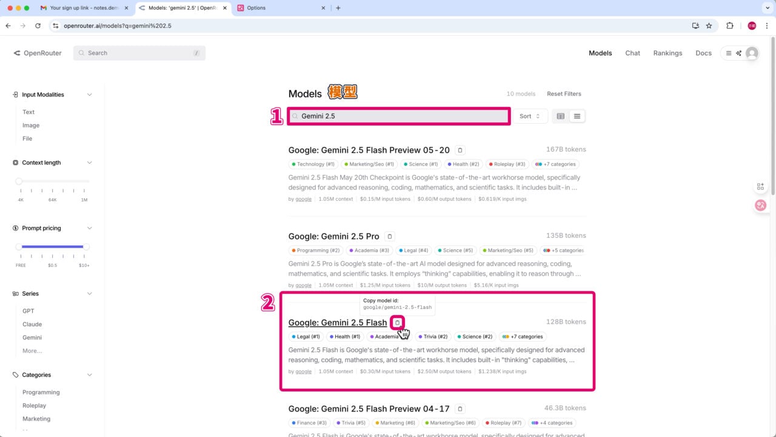Open Rankings nav item
This screenshot has height=437, width=776.
(x=667, y=53)
